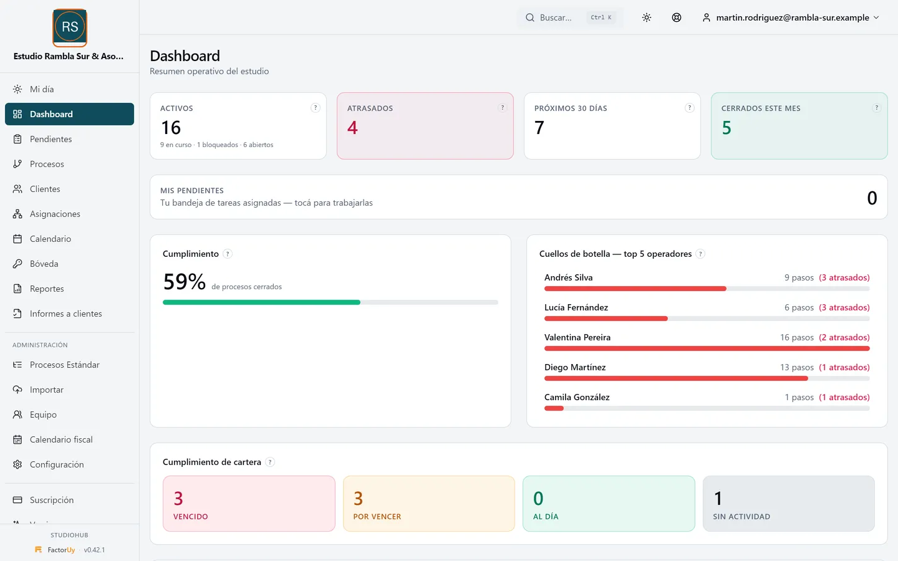Select Dashboard in the sidebar

pyautogui.click(x=69, y=114)
